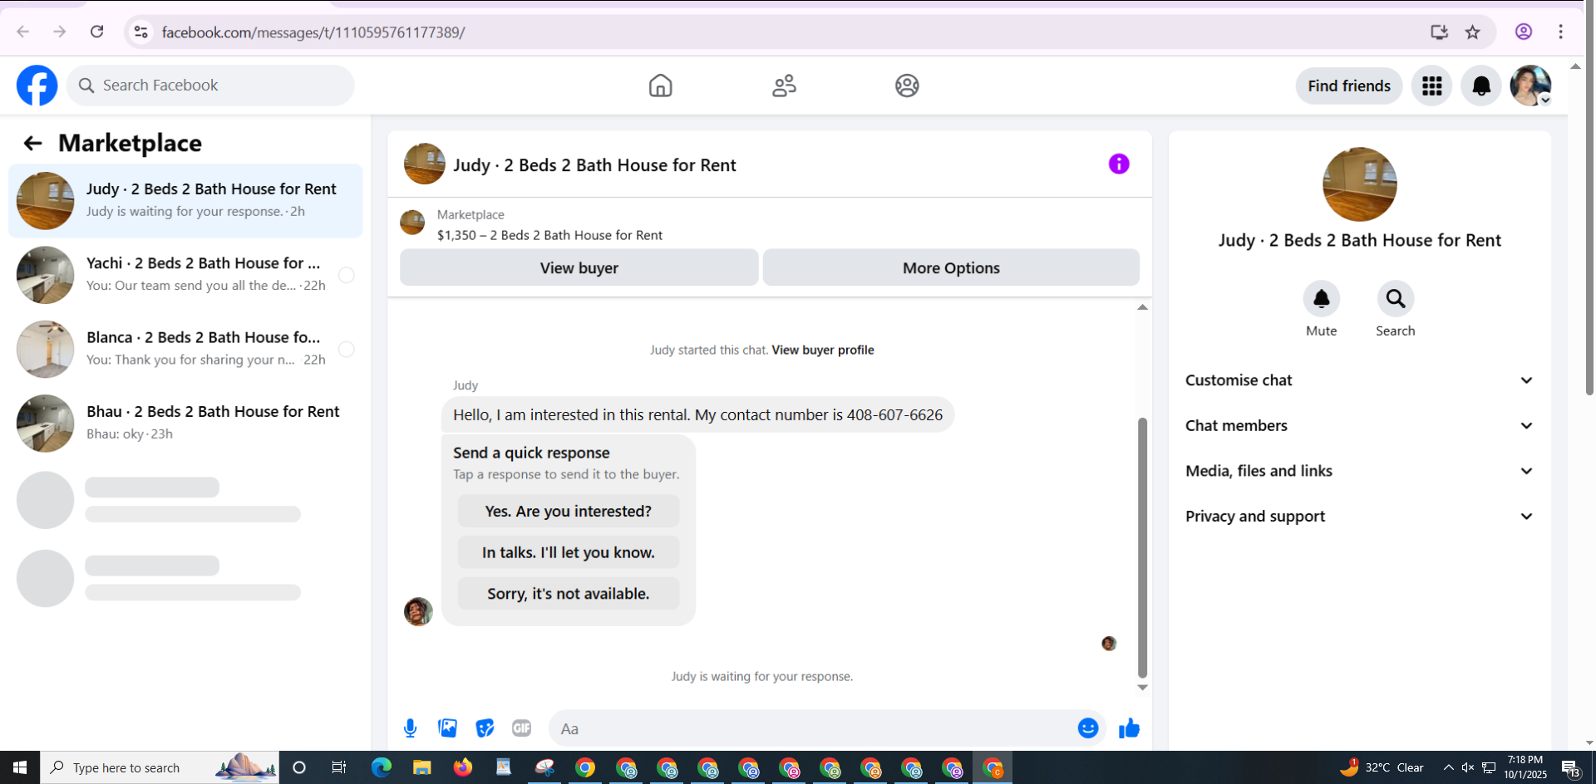1596x784 pixels.
Task: Search in conversation magnifier icon
Action: pos(1395,299)
